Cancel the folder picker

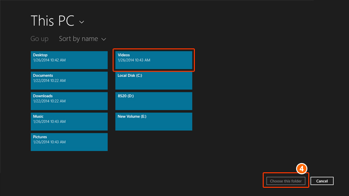click(x=322, y=181)
